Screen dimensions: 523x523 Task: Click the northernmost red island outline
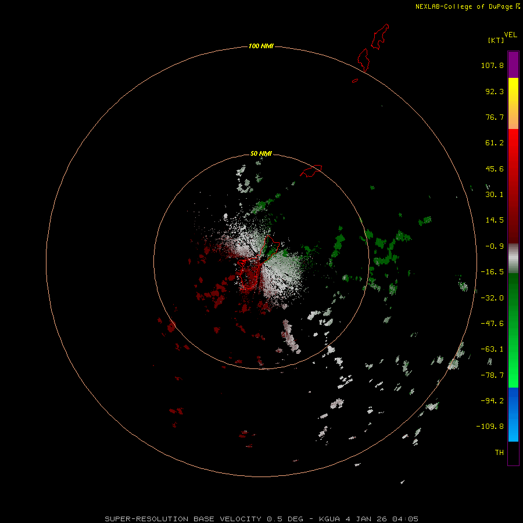[380, 37]
